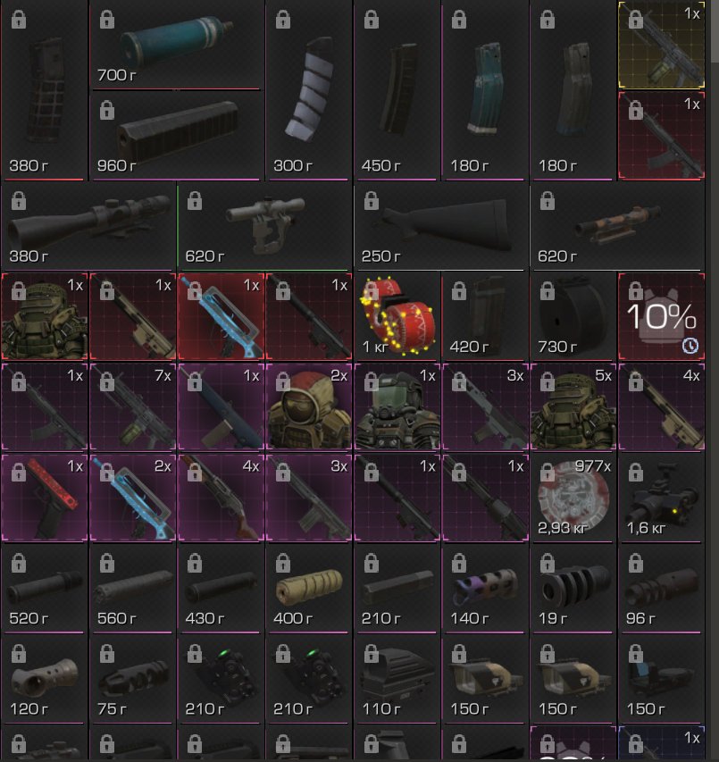Select the 960 г black handguard item
719x762 pixels.
pos(176,136)
